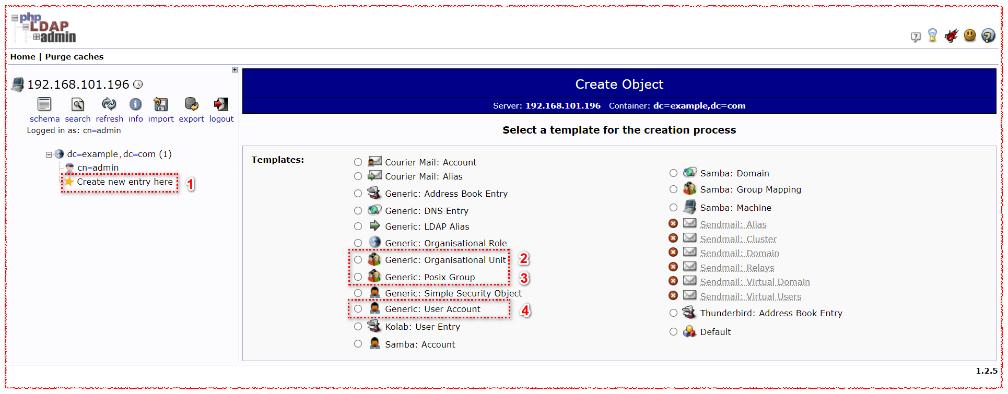Select Samba: Machine radio button
The height and width of the screenshot is (394, 1008).
(x=673, y=208)
